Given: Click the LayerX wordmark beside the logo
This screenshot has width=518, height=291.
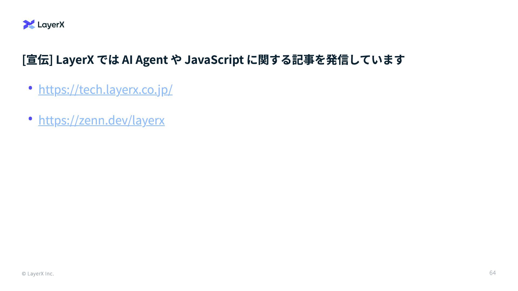Looking at the screenshot, I should (51, 25).
